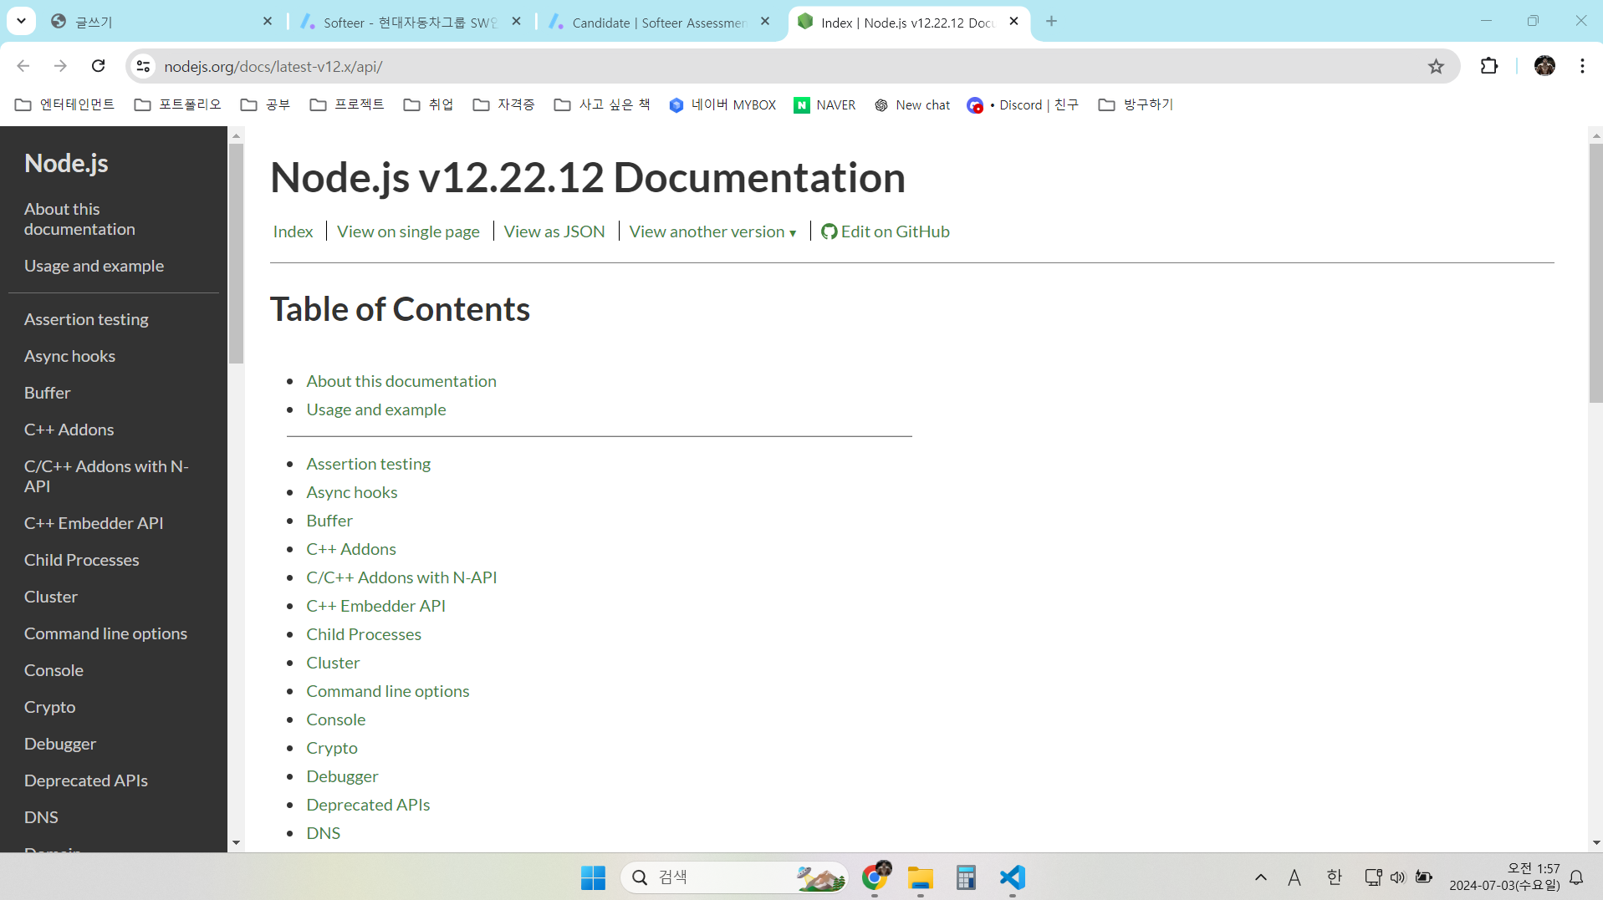The image size is (1603, 900).
Task: Open the Chrome extensions puzzle icon
Action: tap(1489, 66)
